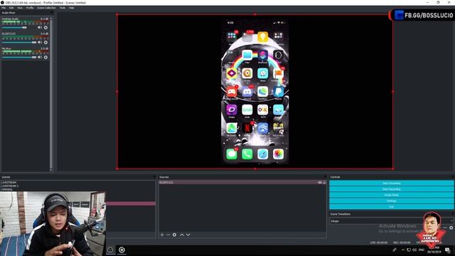Click the ENG language indicator
The image size is (455, 256).
(422, 250)
